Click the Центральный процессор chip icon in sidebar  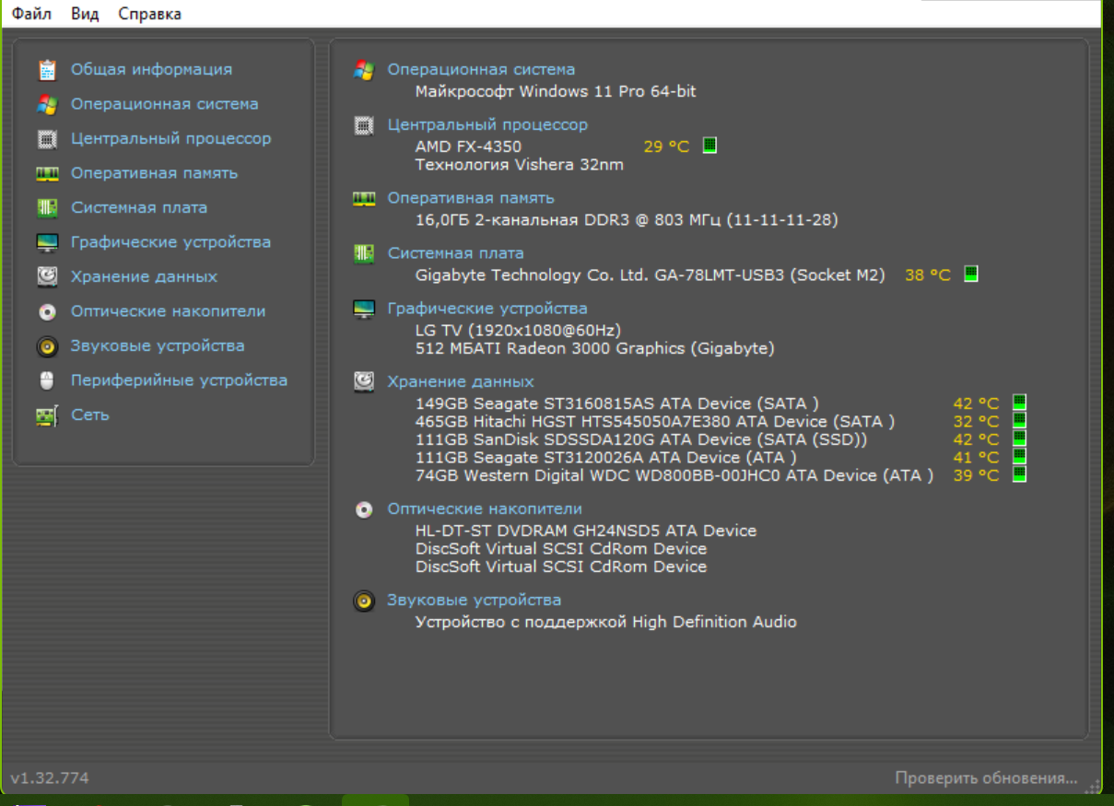[x=47, y=139]
